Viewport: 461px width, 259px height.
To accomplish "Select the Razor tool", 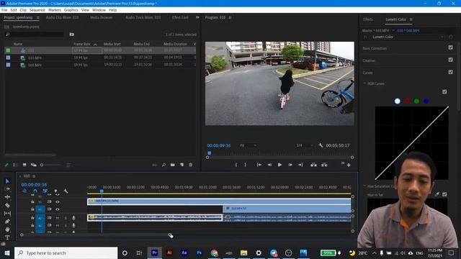I will 7,205.
